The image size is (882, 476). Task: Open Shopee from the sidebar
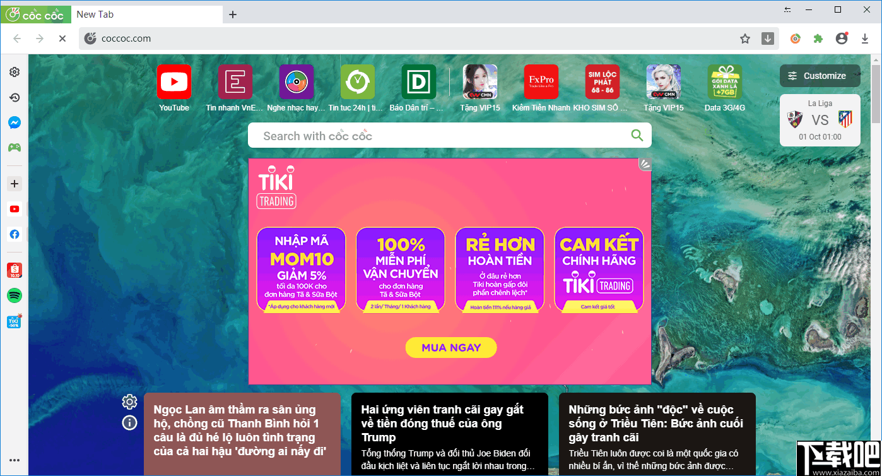(x=15, y=270)
